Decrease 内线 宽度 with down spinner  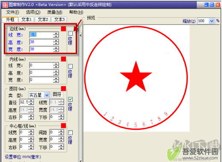[x=56, y=81]
